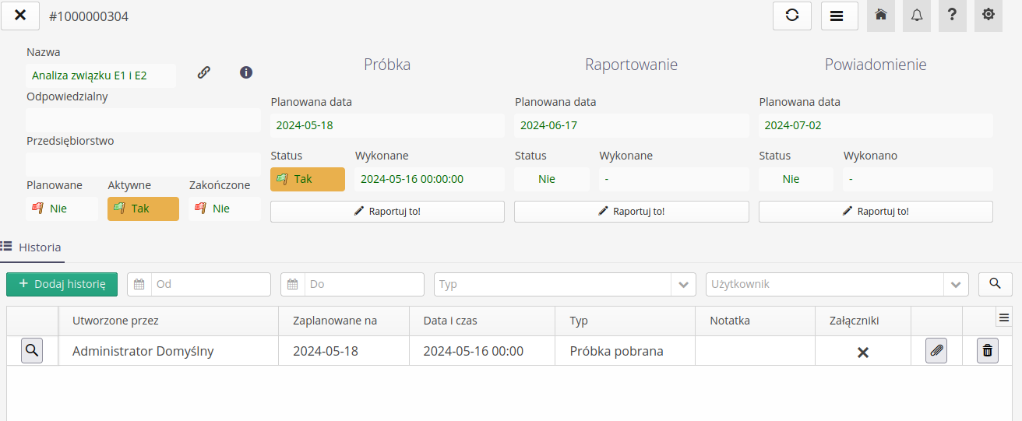The width and height of the screenshot is (1022, 421).
Task: Toggle the Zakończone flag set to Nie
Action: click(224, 209)
